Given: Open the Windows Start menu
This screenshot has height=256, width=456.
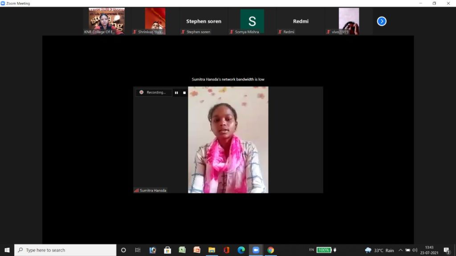Looking at the screenshot, I should tap(7, 250).
